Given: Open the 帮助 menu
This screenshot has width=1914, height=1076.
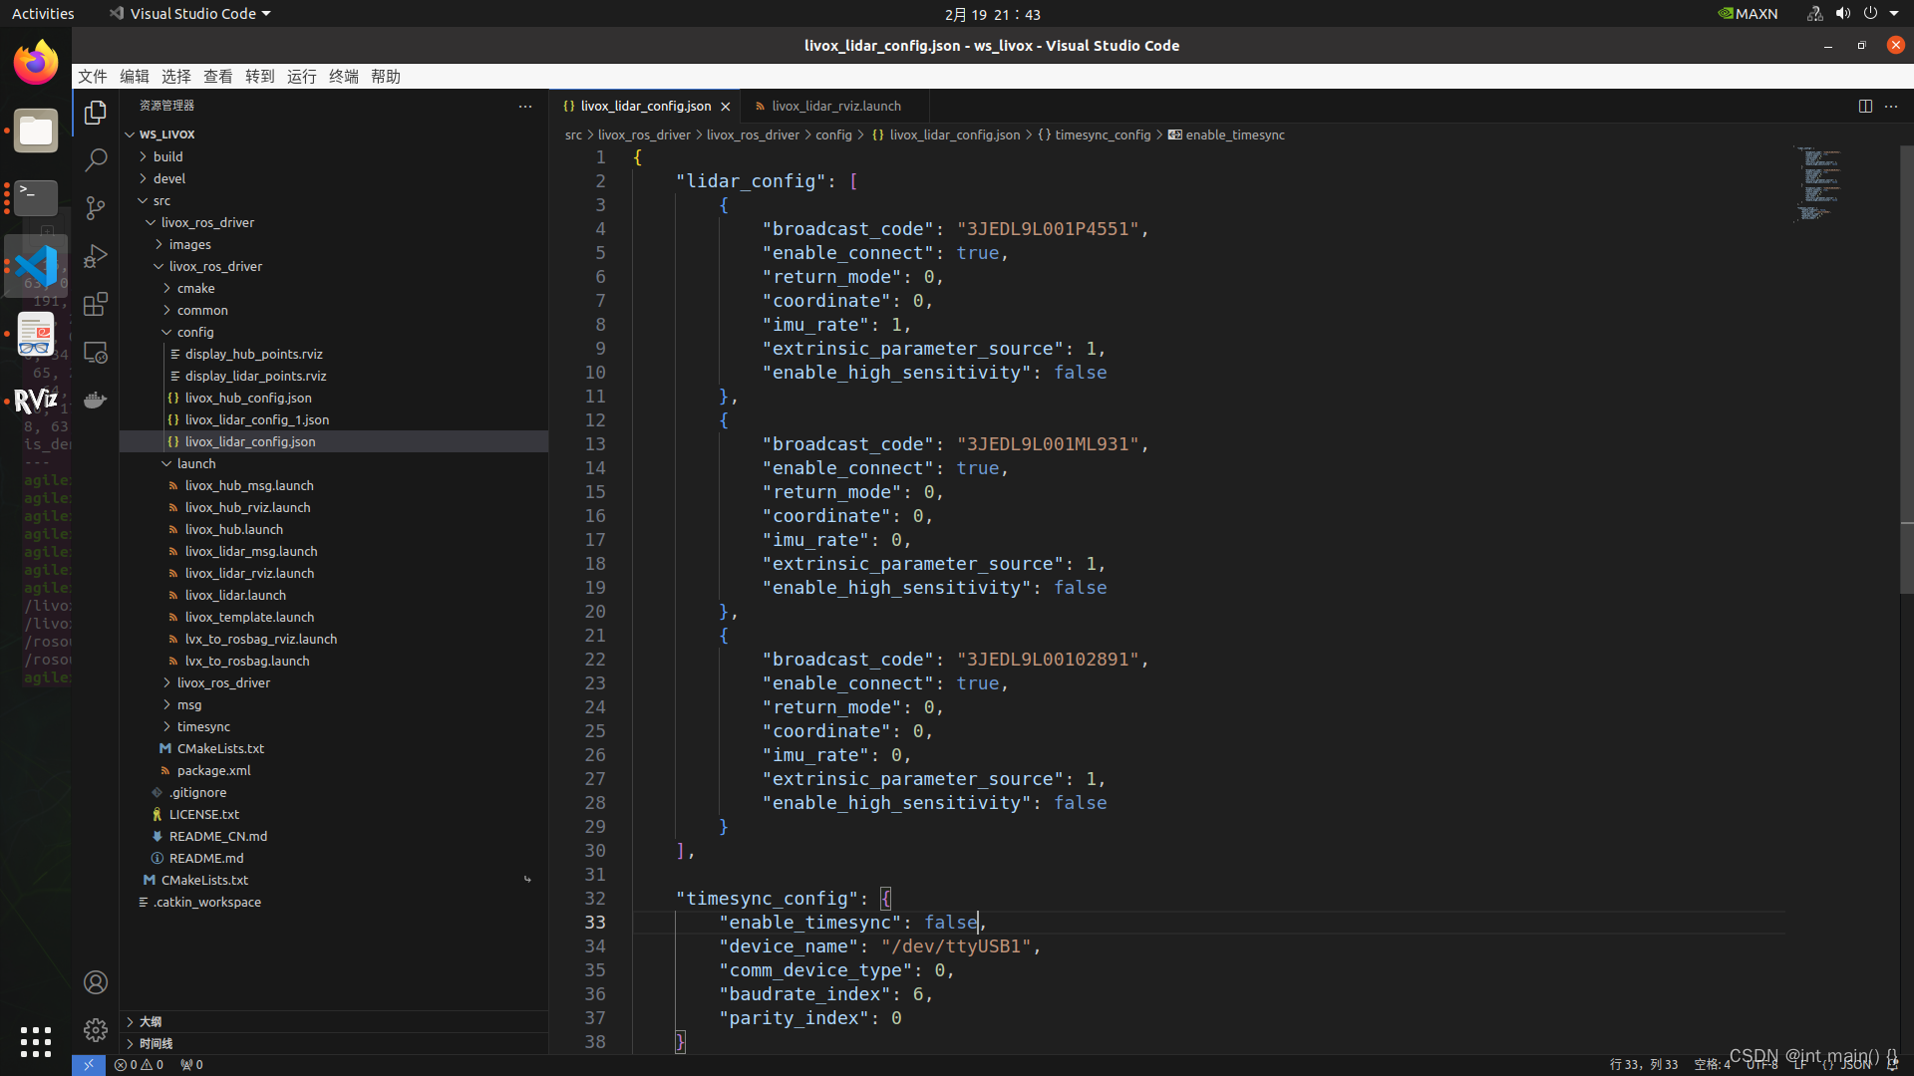Looking at the screenshot, I should click(386, 77).
